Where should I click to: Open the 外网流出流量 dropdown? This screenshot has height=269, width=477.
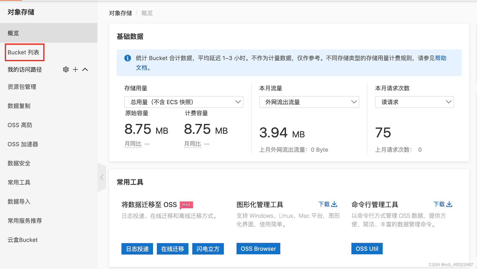tap(309, 102)
